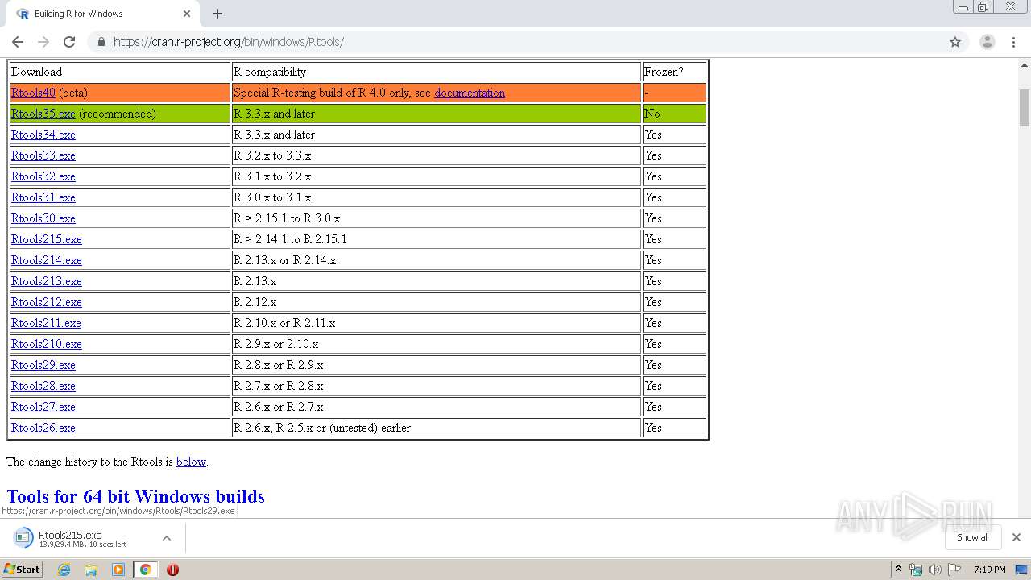Screen dimensions: 1031x580
Task: Show all downloads
Action: coord(972,537)
